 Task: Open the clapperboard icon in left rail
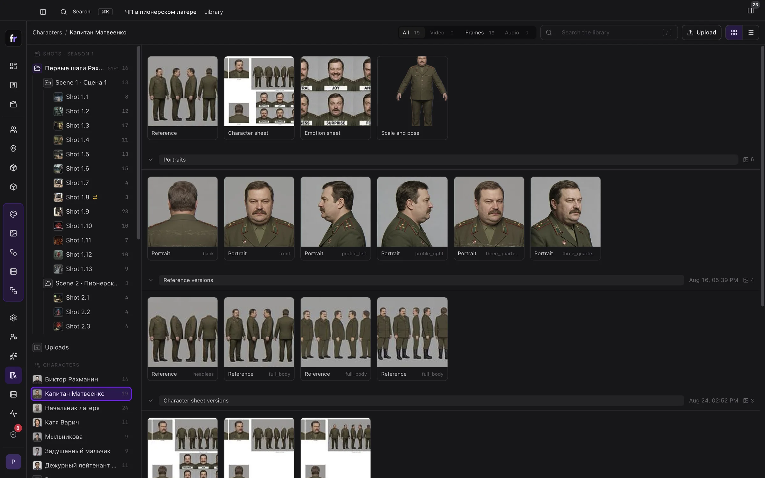point(13,104)
